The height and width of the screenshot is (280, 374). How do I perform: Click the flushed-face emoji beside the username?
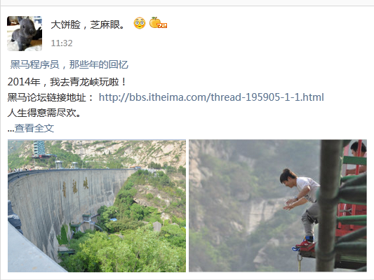[x=140, y=23]
